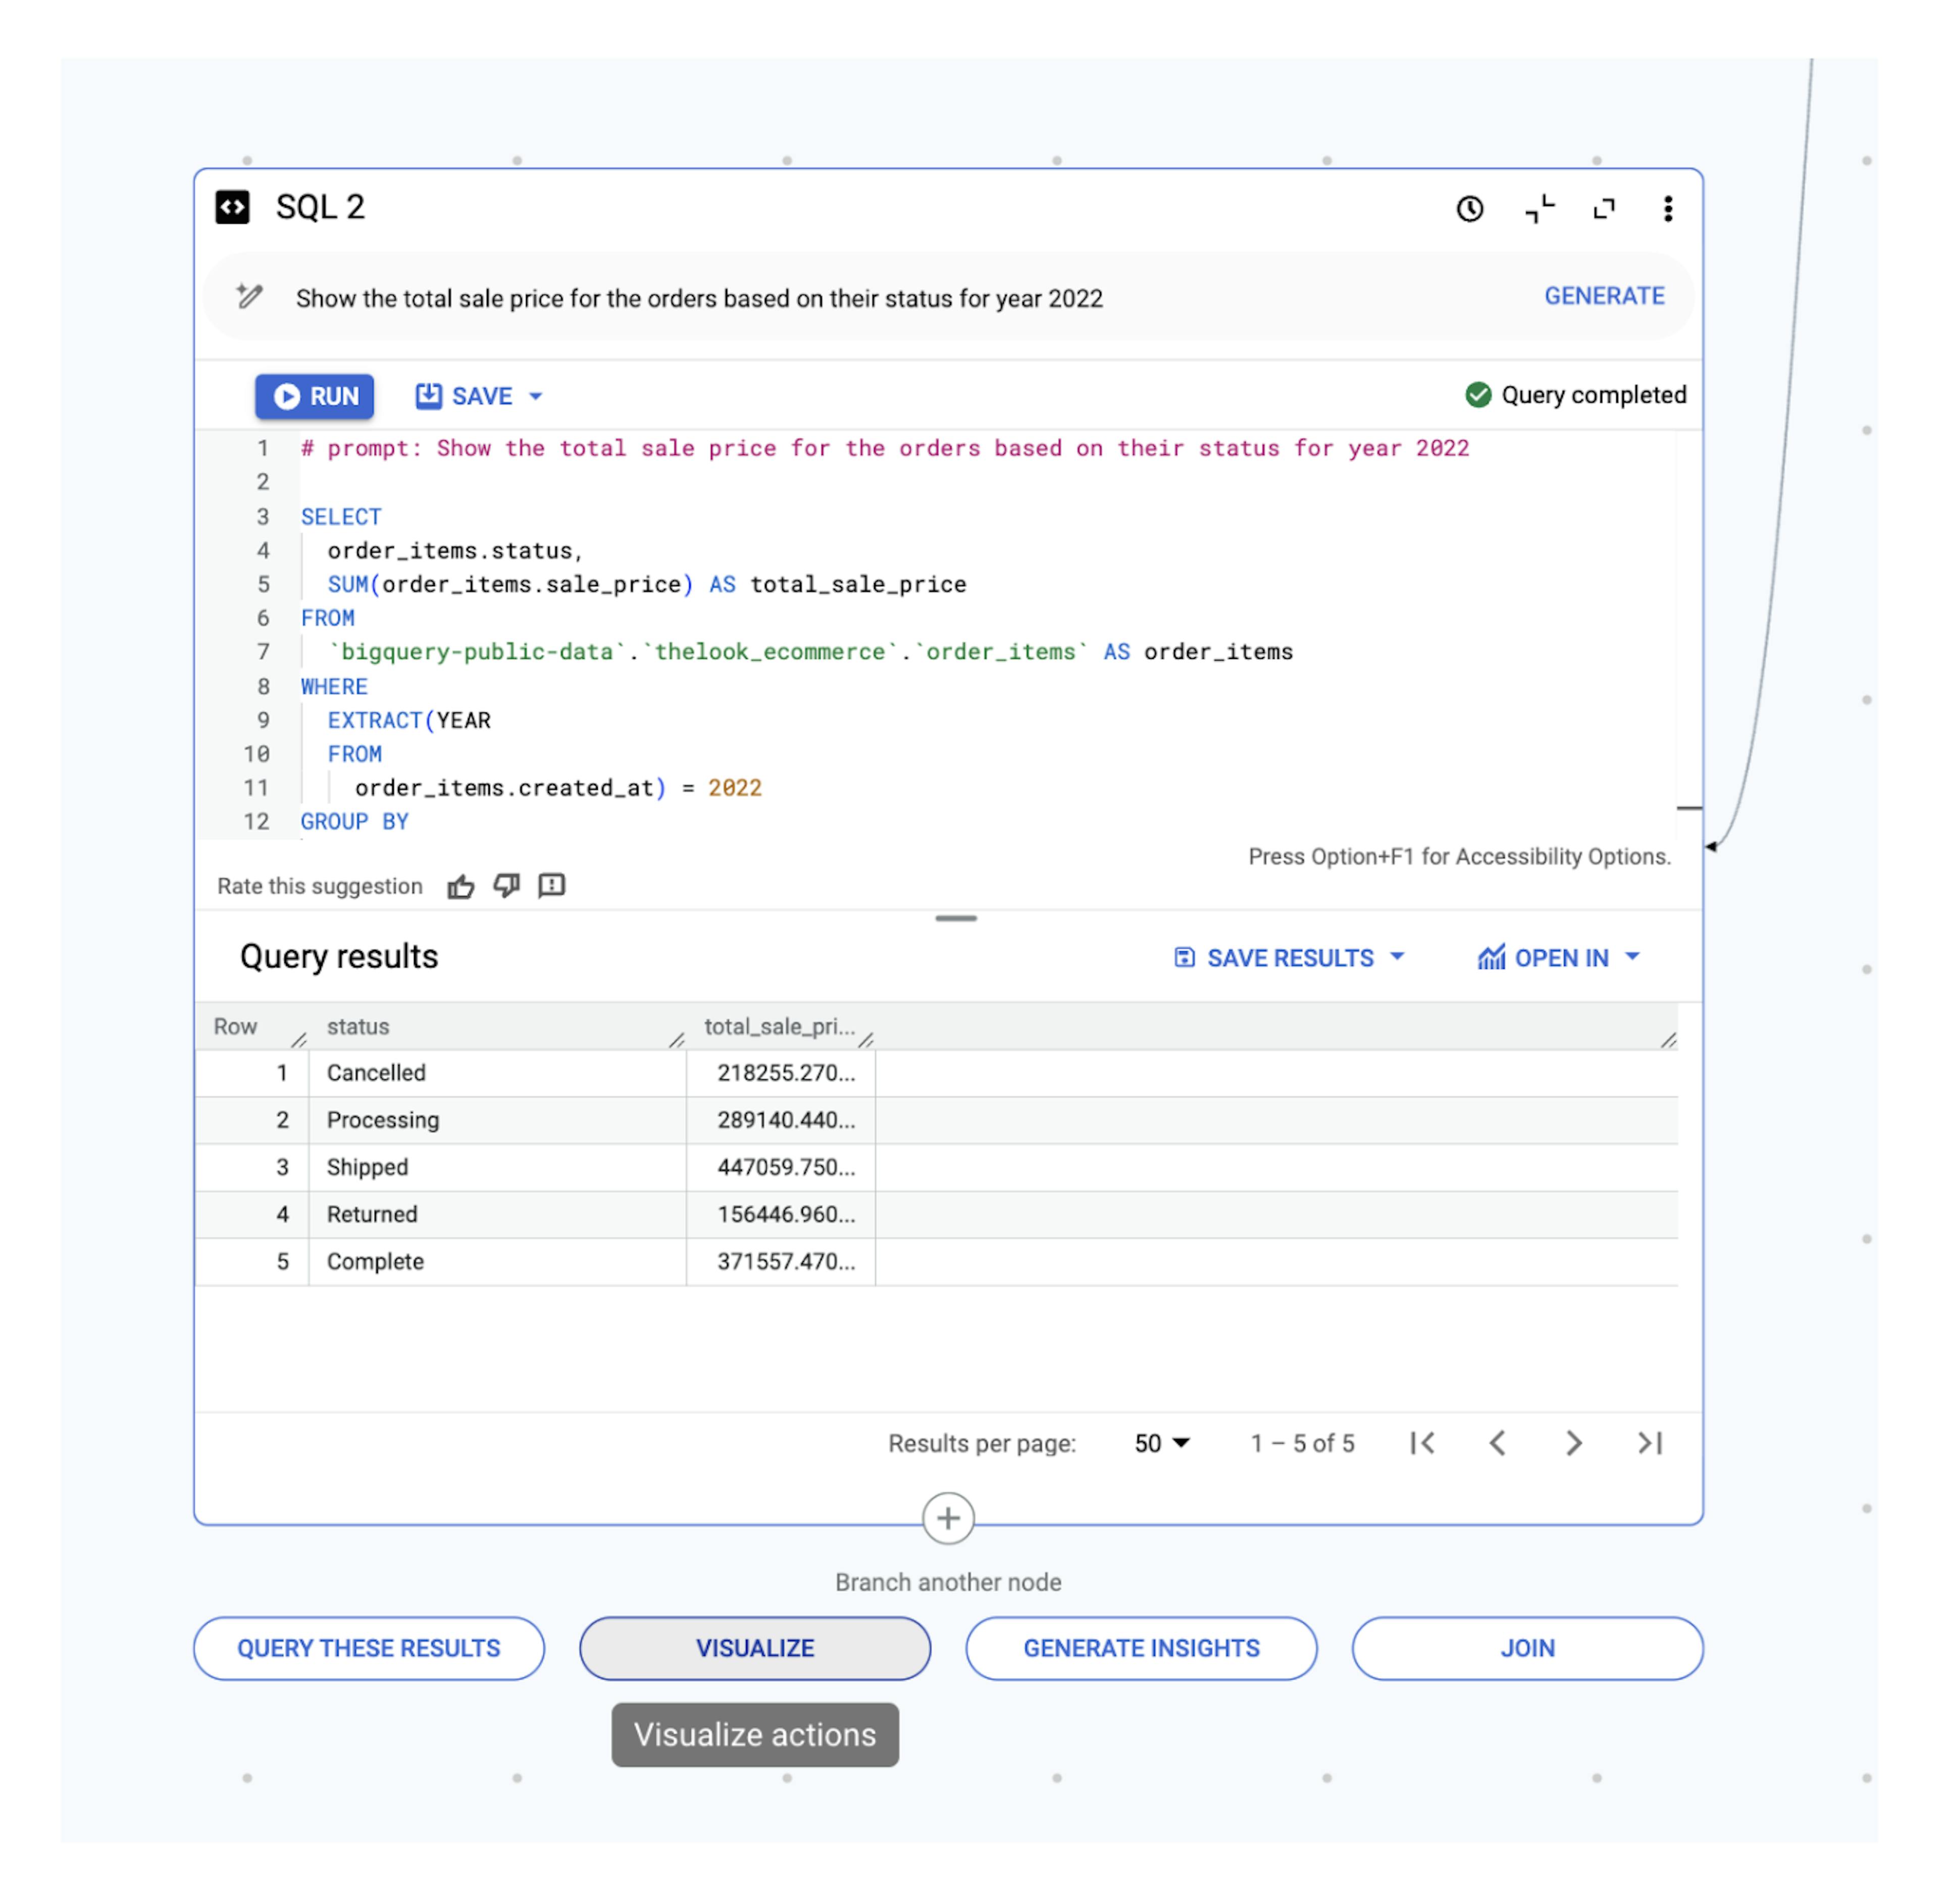Click GENERATE INSIGHTS button
1939x1904 pixels.
tap(1141, 1649)
